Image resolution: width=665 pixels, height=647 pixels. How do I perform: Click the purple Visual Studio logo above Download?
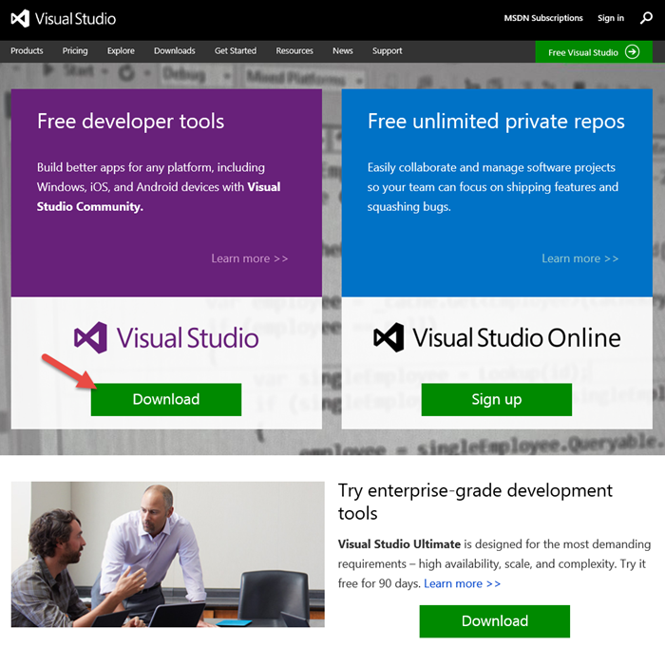(166, 337)
